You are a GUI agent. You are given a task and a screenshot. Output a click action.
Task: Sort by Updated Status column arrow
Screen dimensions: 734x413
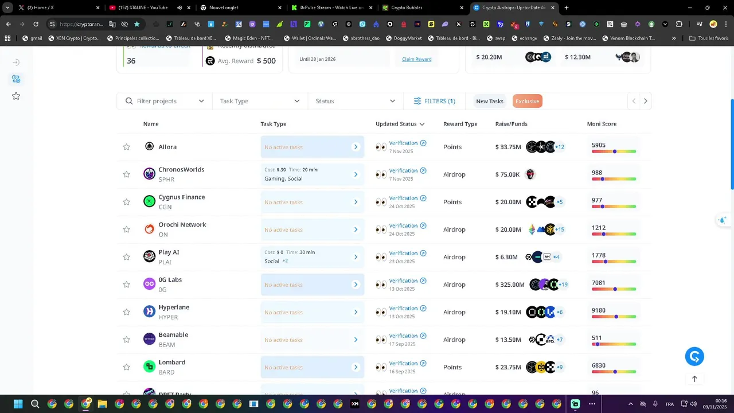pos(422,124)
